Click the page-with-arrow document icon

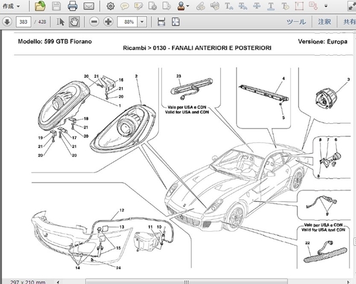[166, 6]
